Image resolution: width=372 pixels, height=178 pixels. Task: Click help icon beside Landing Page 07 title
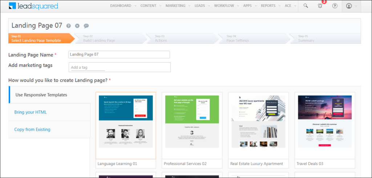click(x=69, y=26)
